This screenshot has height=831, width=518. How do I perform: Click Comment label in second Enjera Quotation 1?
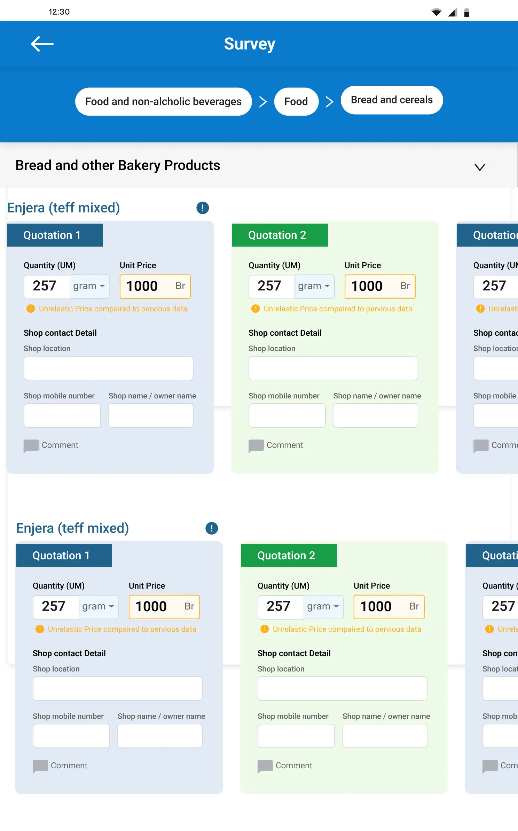point(69,766)
